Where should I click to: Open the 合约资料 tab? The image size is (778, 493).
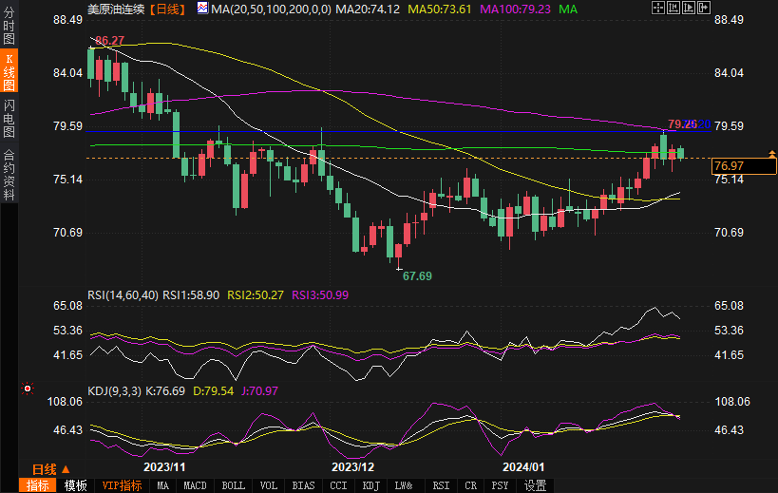click(9, 174)
